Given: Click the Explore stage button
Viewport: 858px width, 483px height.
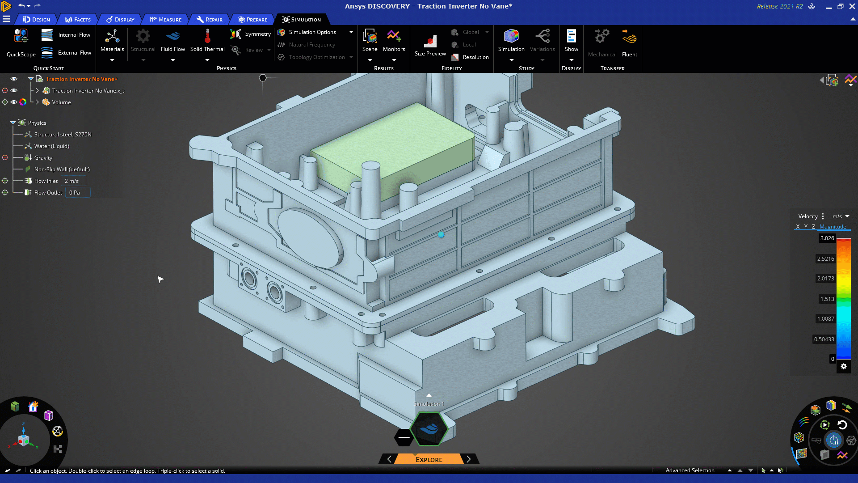Looking at the screenshot, I should [429, 460].
